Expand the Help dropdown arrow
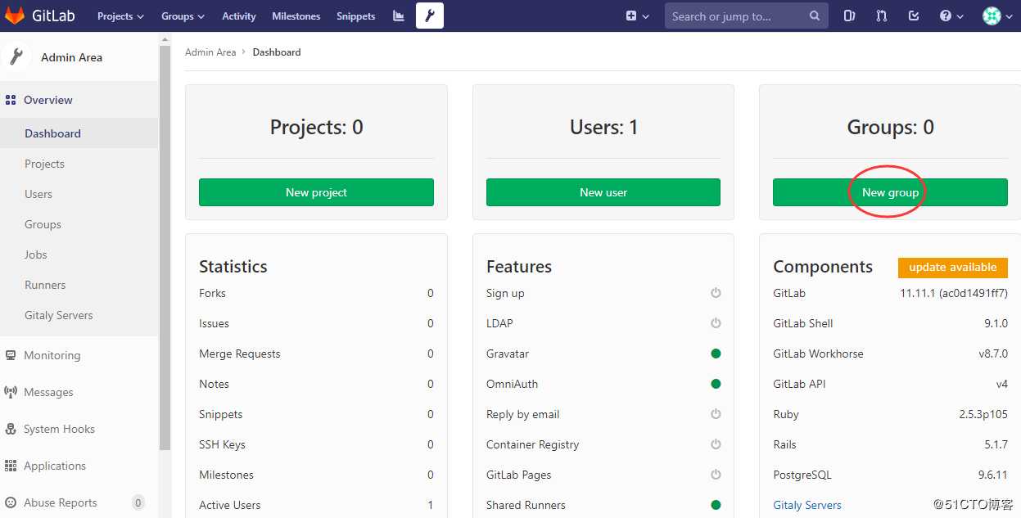This screenshot has height=518, width=1021. (960, 16)
